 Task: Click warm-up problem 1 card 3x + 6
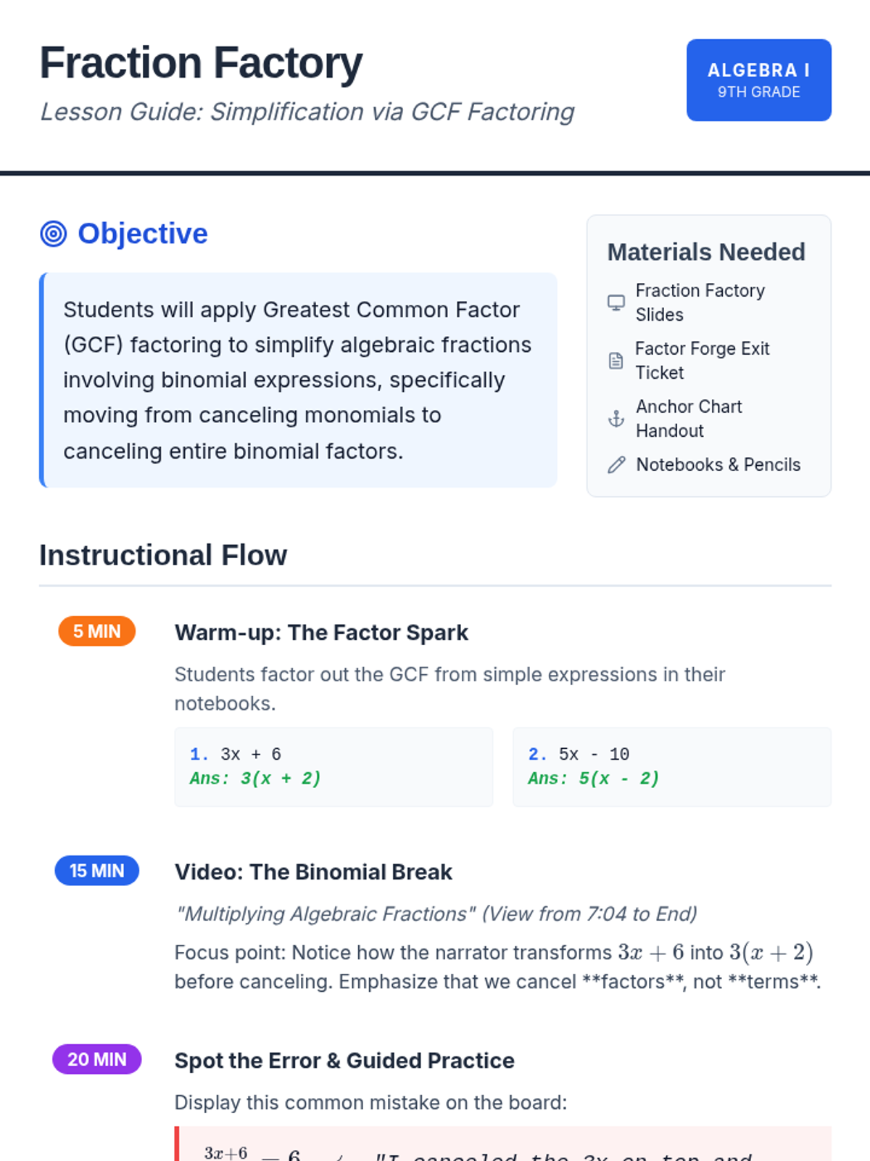tap(333, 766)
